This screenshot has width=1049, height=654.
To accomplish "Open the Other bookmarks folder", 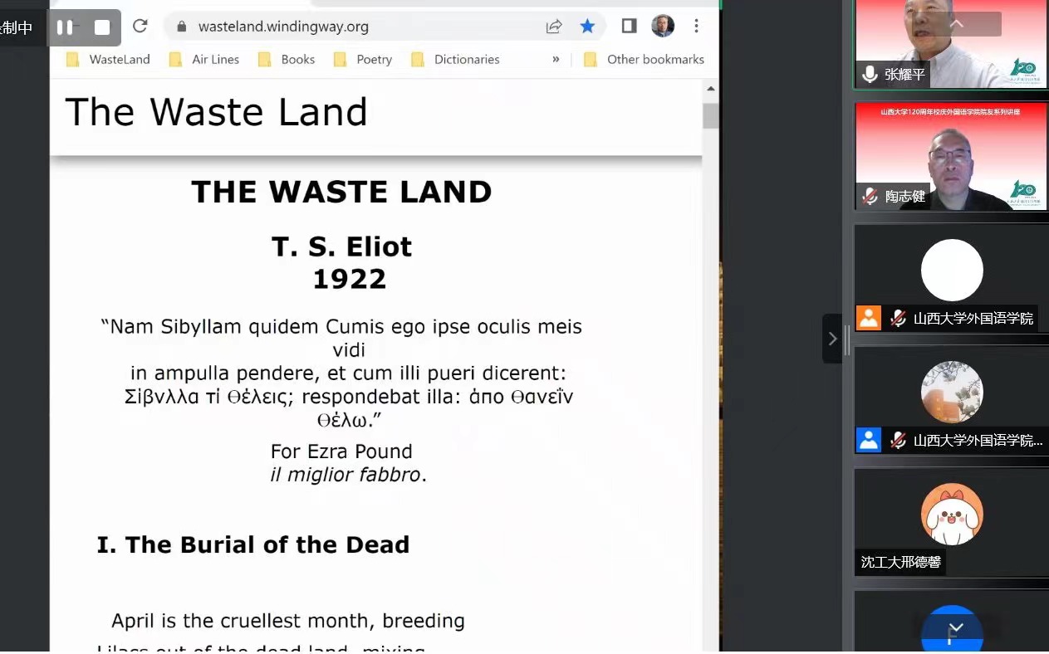I will pyautogui.click(x=645, y=60).
